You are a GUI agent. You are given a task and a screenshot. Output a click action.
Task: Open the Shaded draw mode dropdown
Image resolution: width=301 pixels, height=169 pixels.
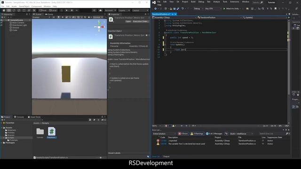(x=41, y=17)
